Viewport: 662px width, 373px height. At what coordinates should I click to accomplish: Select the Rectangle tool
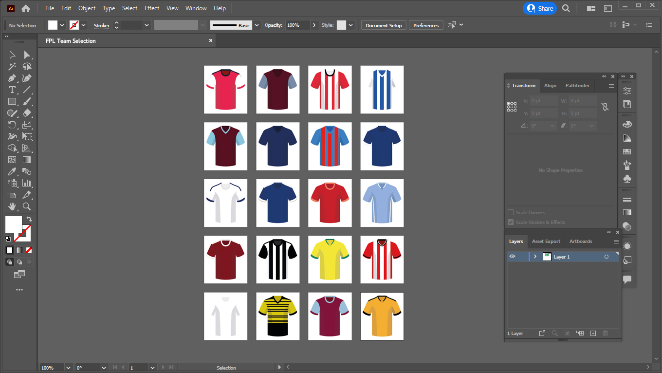(x=11, y=101)
